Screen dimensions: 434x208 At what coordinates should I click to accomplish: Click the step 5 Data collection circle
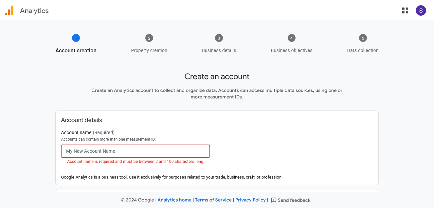click(x=363, y=38)
